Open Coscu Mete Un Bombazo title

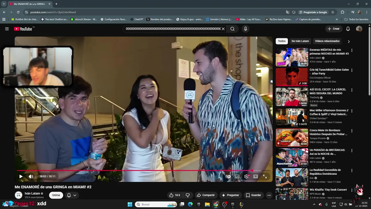point(328,132)
